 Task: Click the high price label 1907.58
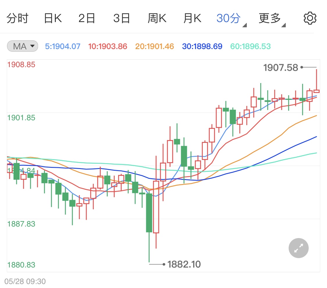280,67
